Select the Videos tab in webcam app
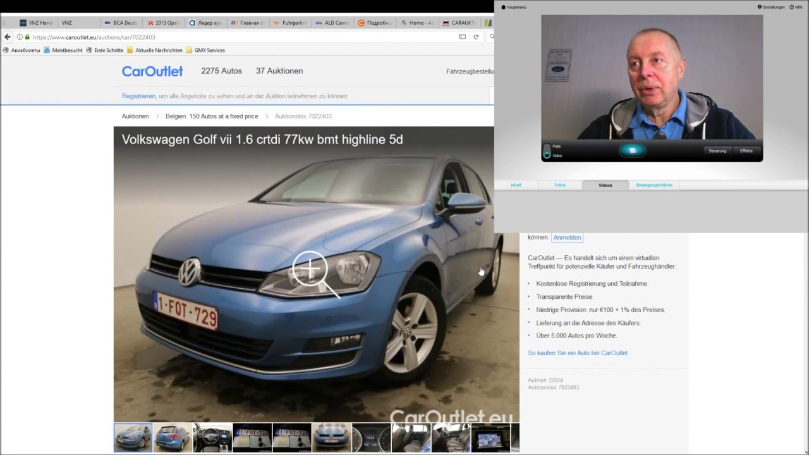809x455 pixels. (x=605, y=185)
